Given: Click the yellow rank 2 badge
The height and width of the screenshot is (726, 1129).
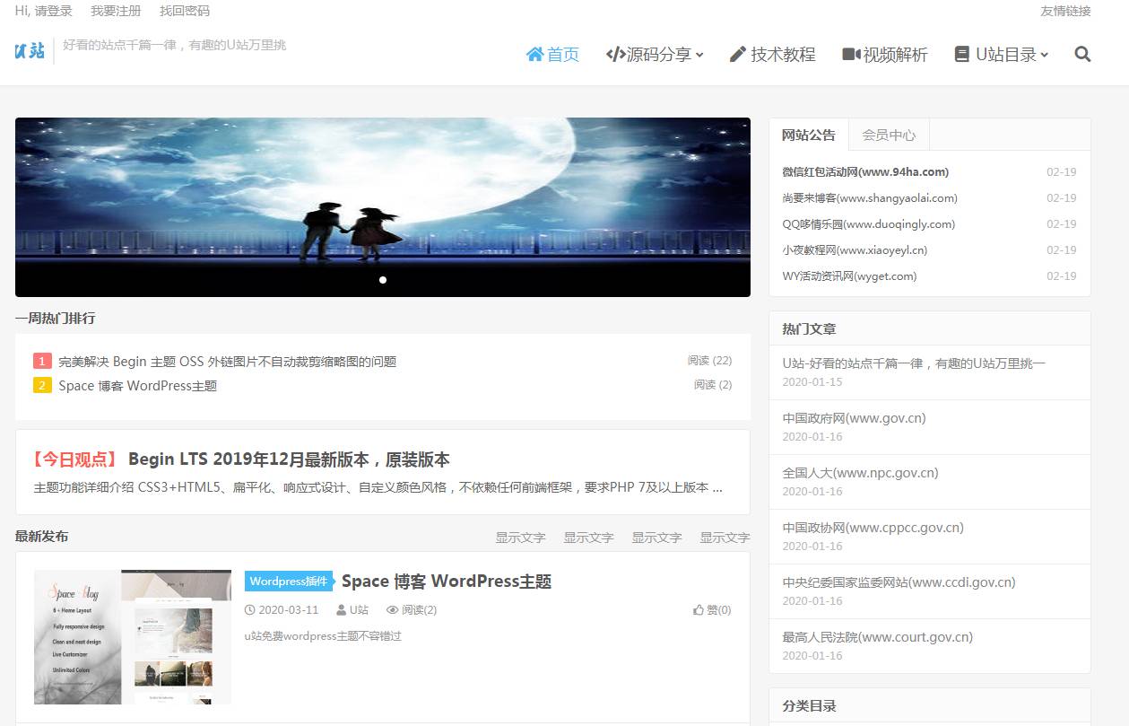Looking at the screenshot, I should [42, 386].
